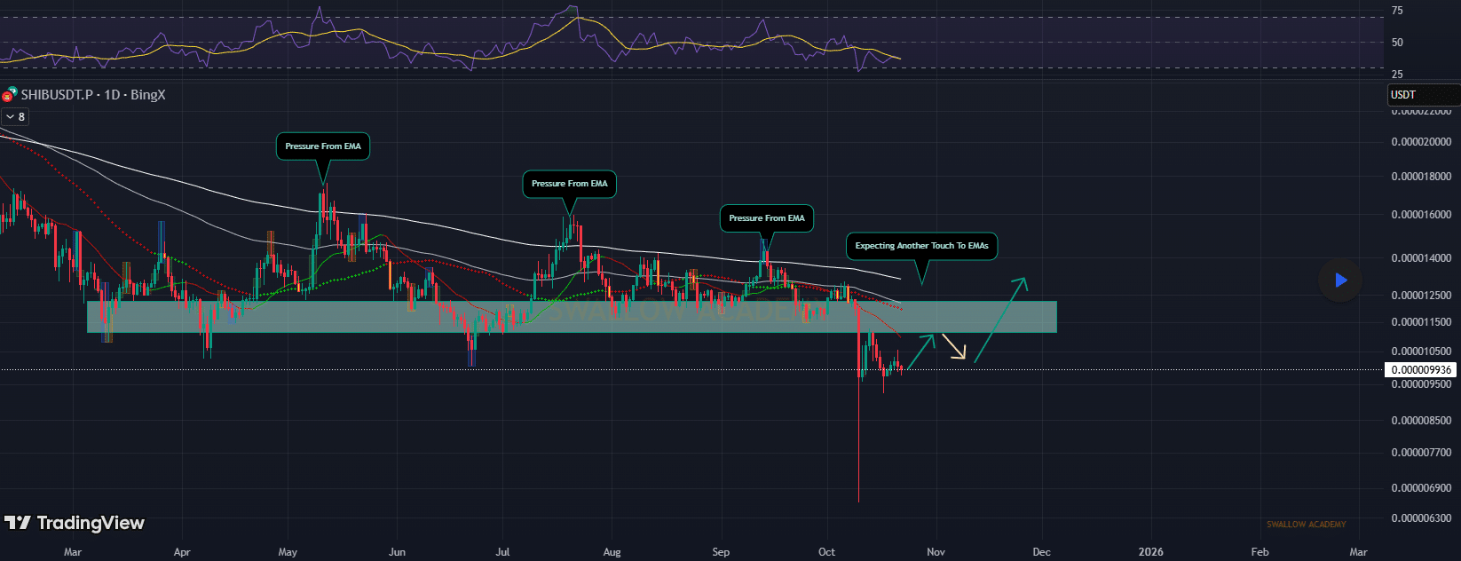
Task: Click the 0.000006300 price axis label
Action: (x=1421, y=518)
